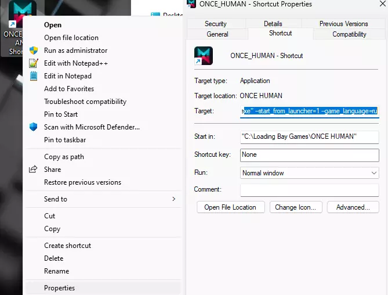The image size is (388, 295).
Task: Click the blue Notepad icon in menu
Action: coord(34,76)
